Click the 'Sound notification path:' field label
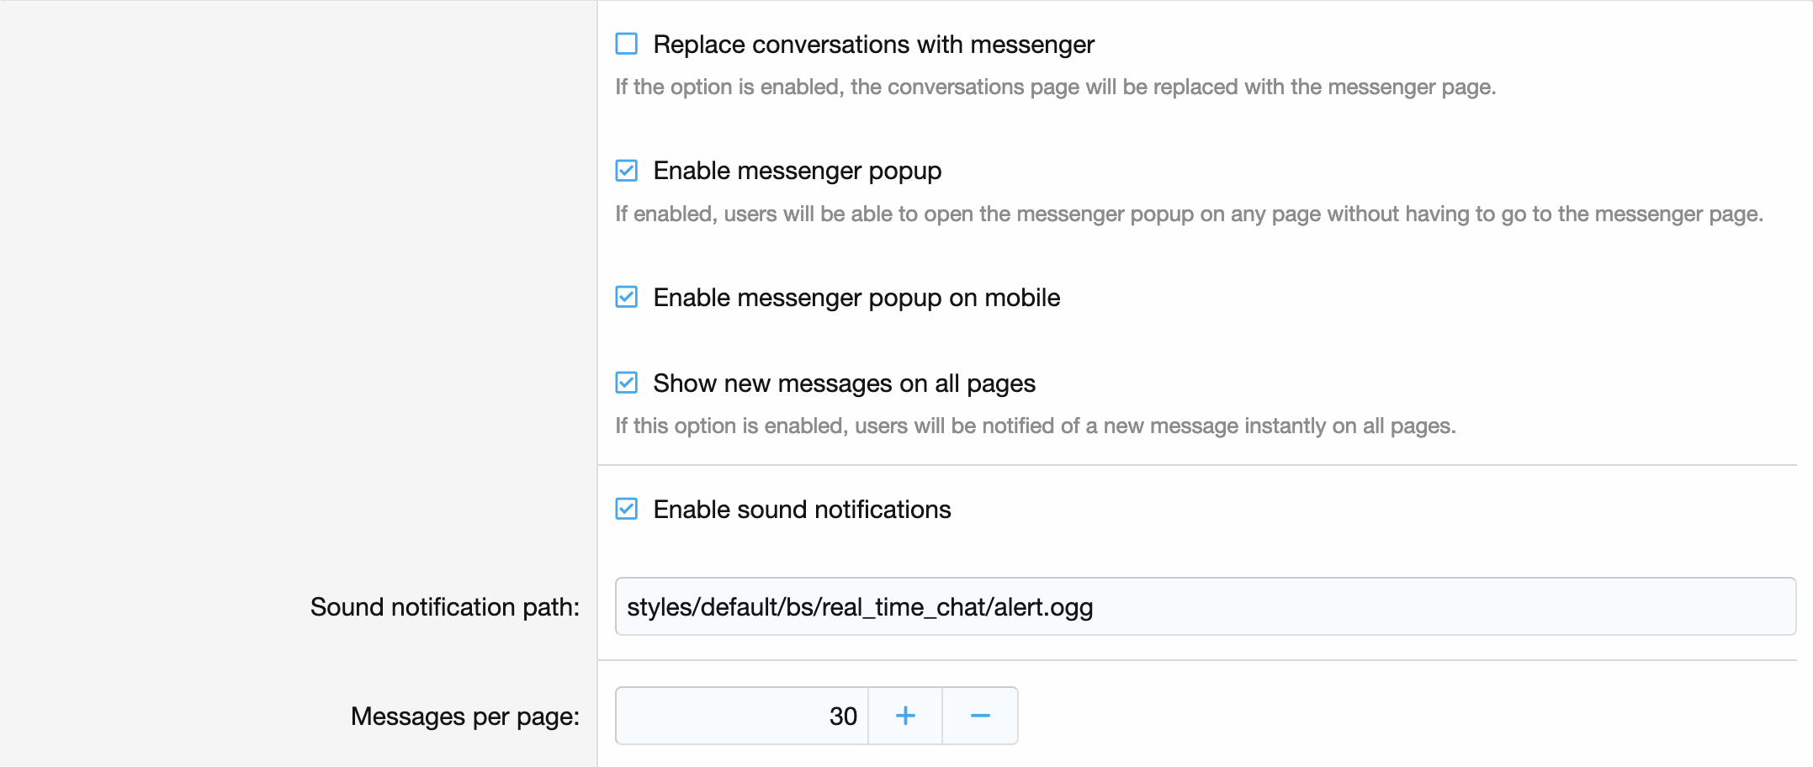 pos(444,607)
